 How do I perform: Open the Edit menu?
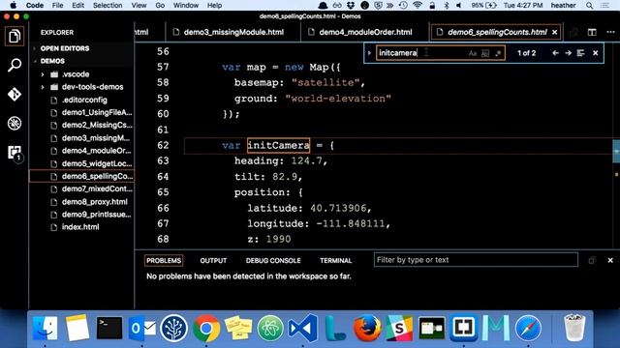(77, 5)
